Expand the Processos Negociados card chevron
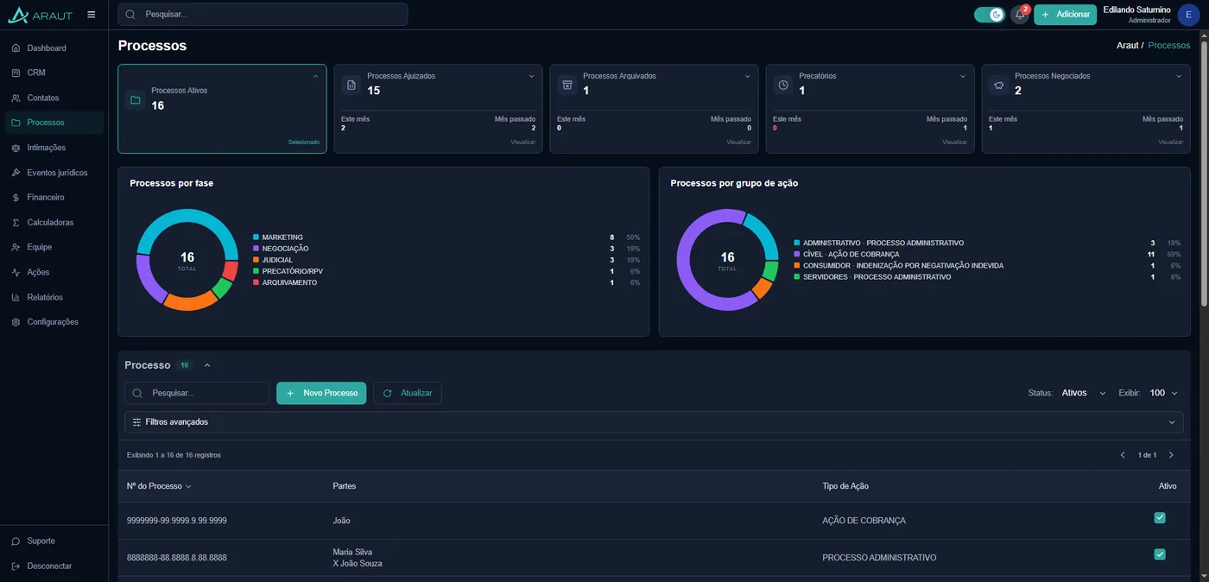 click(1179, 76)
